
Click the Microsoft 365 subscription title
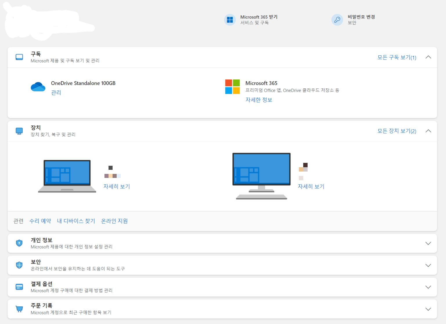pos(261,83)
